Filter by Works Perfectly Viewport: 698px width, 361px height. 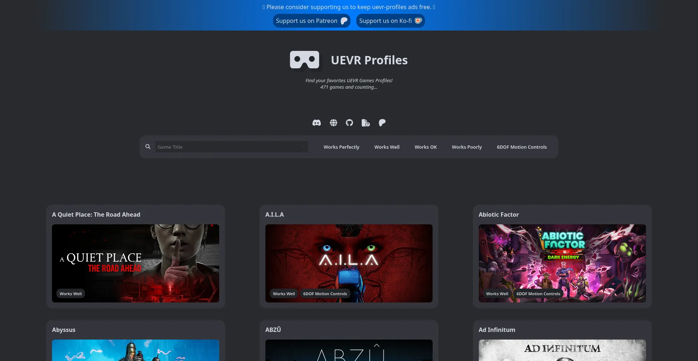341,147
